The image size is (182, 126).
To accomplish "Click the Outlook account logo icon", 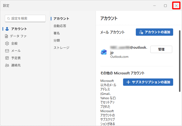I will 104,52.
